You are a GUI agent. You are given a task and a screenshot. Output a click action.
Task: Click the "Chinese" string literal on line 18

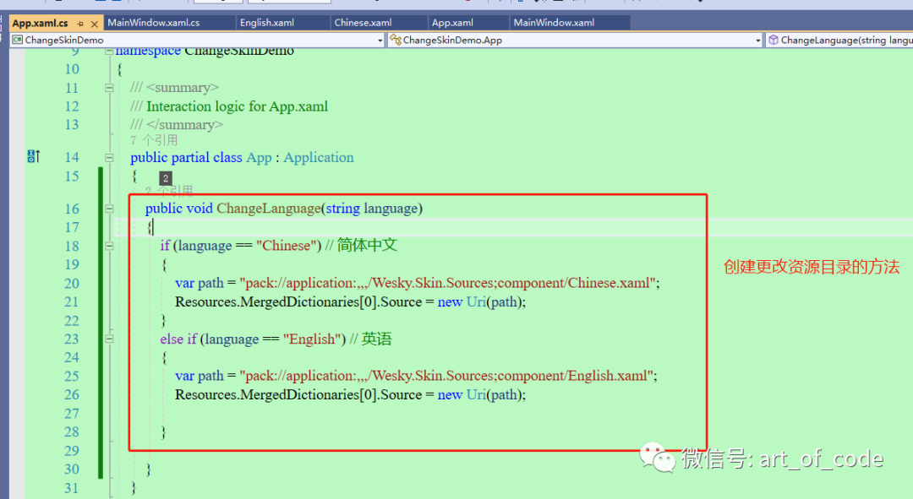[x=288, y=246]
